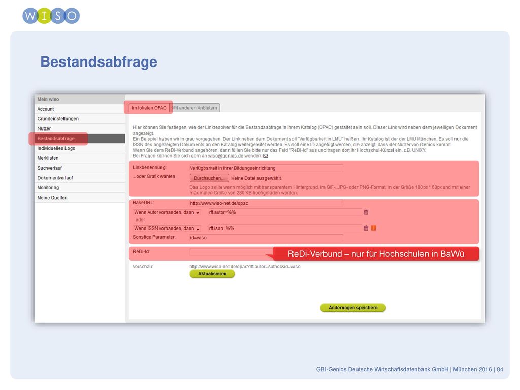The height and width of the screenshot is (390, 520).
Task: Open the Account menu entry
Action: pos(80,109)
